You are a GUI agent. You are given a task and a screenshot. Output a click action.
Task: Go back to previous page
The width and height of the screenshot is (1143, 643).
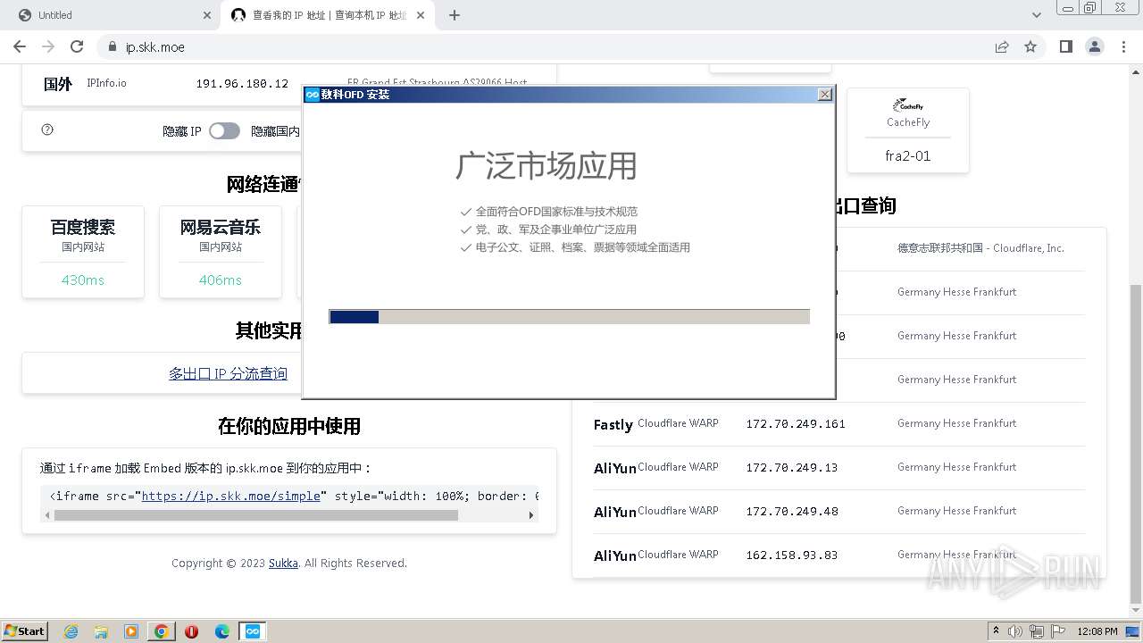20,46
